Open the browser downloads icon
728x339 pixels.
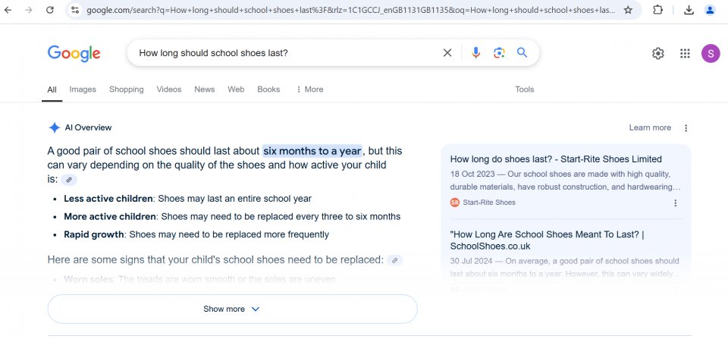(689, 10)
